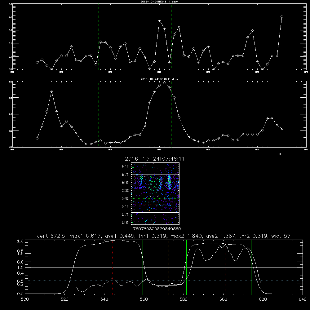This screenshot has width=310, height=310.
Task: Click the last diamond point of the dawn curve
Action: (x=282, y=17)
